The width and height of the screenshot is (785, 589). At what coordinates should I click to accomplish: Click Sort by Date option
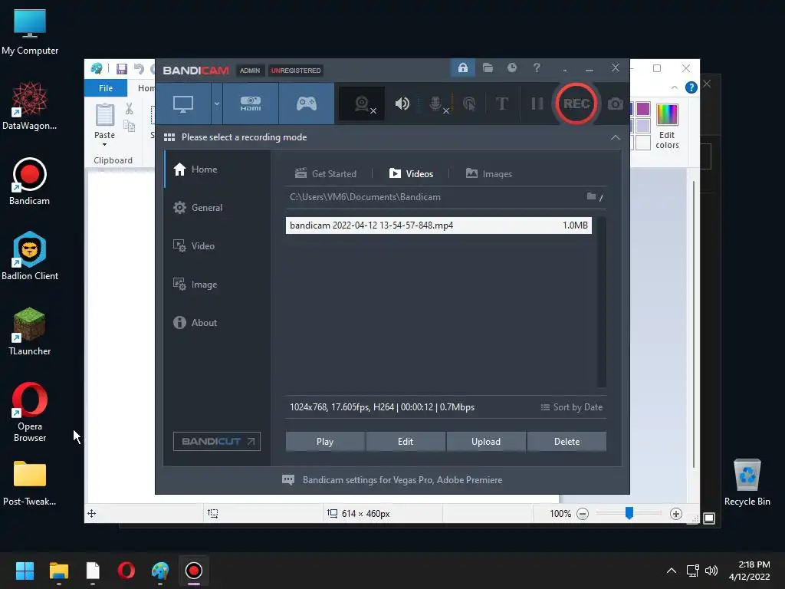click(x=571, y=407)
